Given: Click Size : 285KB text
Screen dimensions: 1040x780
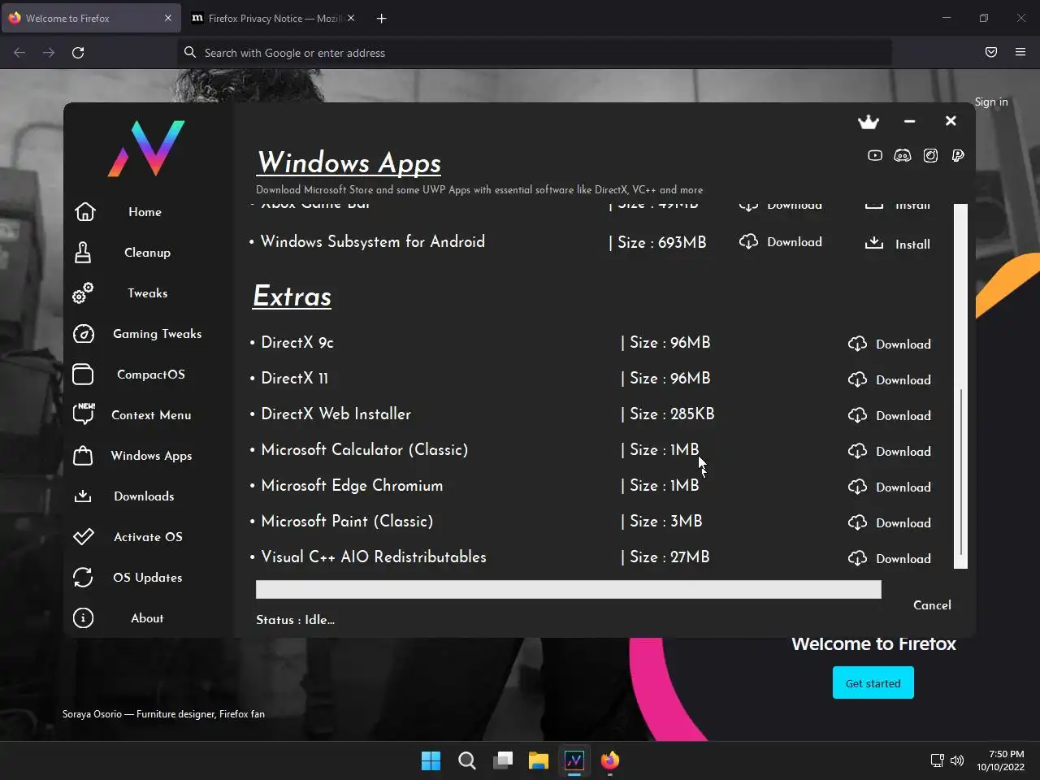Looking at the screenshot, I should pos(672,414).
